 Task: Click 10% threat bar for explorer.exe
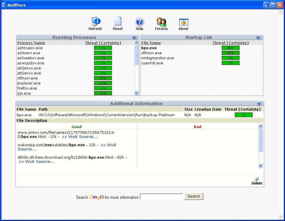(x=103, y=83)
